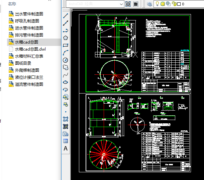The height and width of the screenshot is (180, 204).
Task: Open the AutoCAD 经典 workspace dropdown
Action: [121, 4]
